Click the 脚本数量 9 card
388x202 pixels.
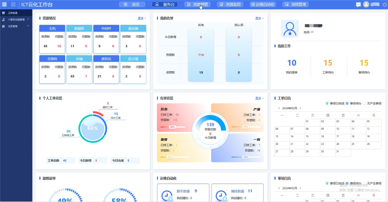click(x=183, y=193)
